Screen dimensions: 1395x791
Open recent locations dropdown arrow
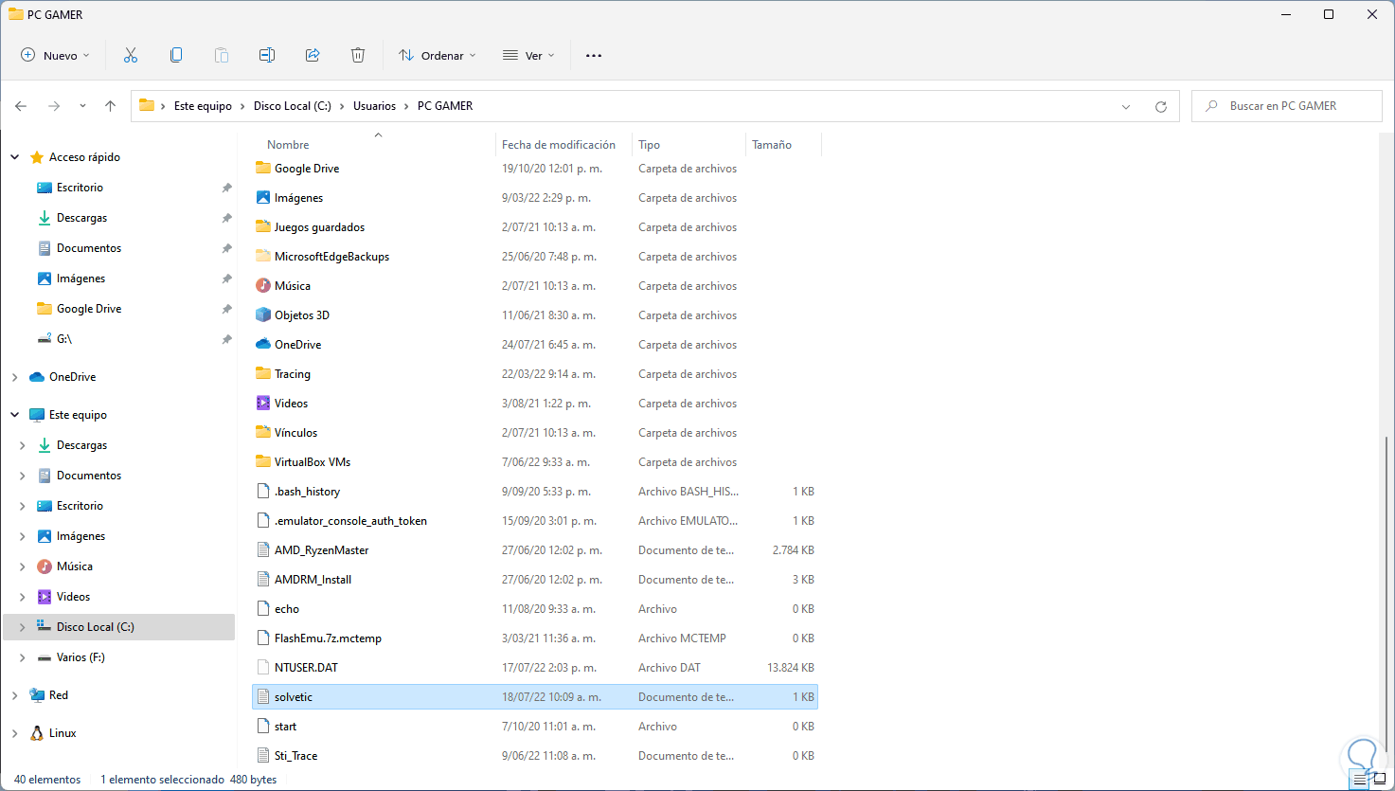pyautogui.click(x=82, y=106)
